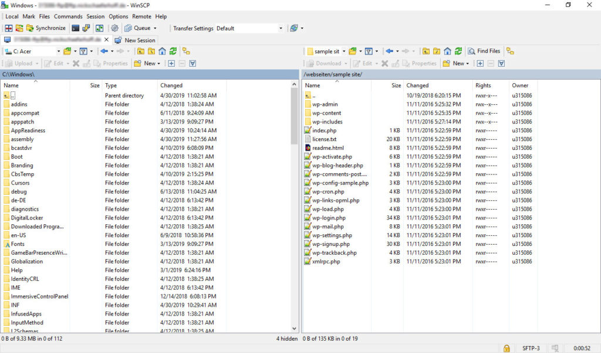Open the Commands menu
Screen dimensions: 601x353
tap(68, 16)
